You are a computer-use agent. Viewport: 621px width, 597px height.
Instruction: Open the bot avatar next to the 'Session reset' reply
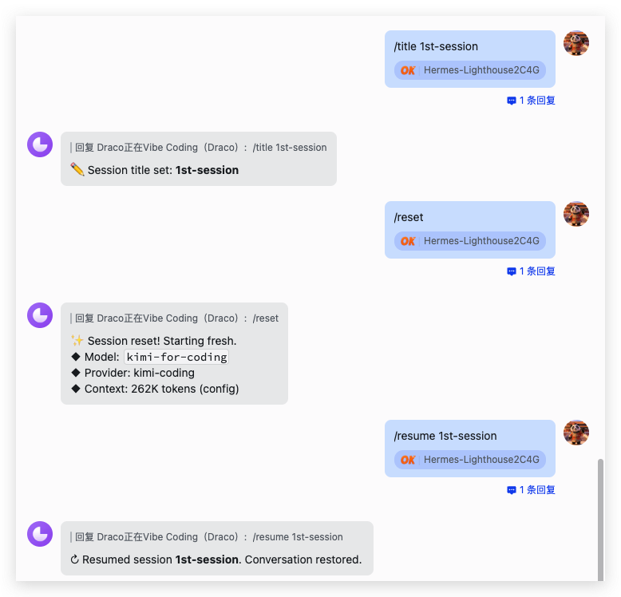point(40,315)
